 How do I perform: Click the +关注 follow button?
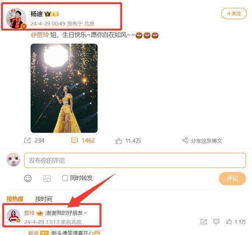pyautogui.click(x=234, y=14)
